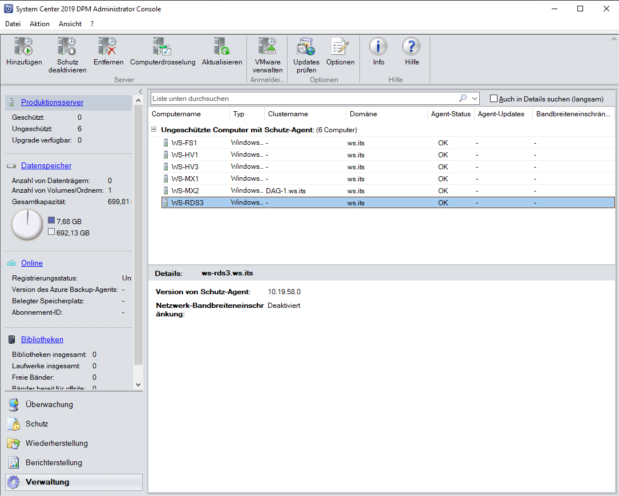Click sidebar scrollbar up arrow

[x=138, y=100]
